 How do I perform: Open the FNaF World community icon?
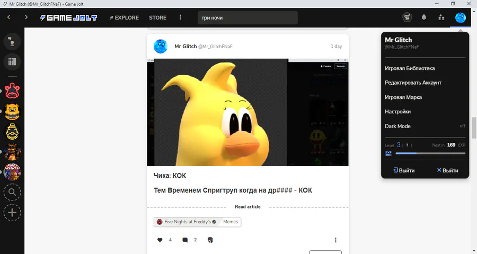(x=12, y=172)
